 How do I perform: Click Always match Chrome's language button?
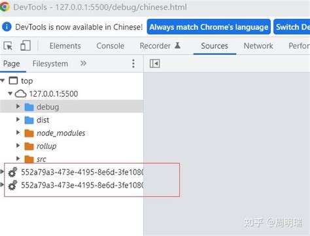click(x=209, y=27)
